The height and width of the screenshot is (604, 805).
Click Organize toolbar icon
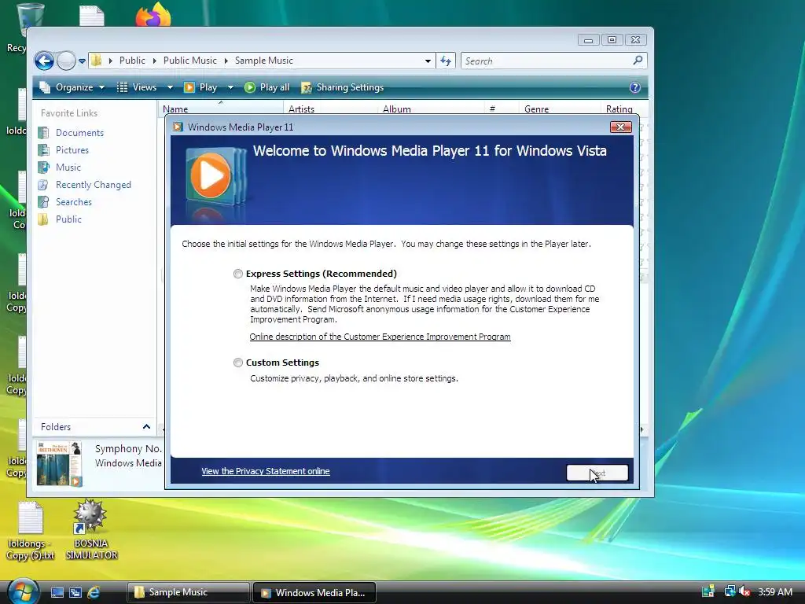45,87
